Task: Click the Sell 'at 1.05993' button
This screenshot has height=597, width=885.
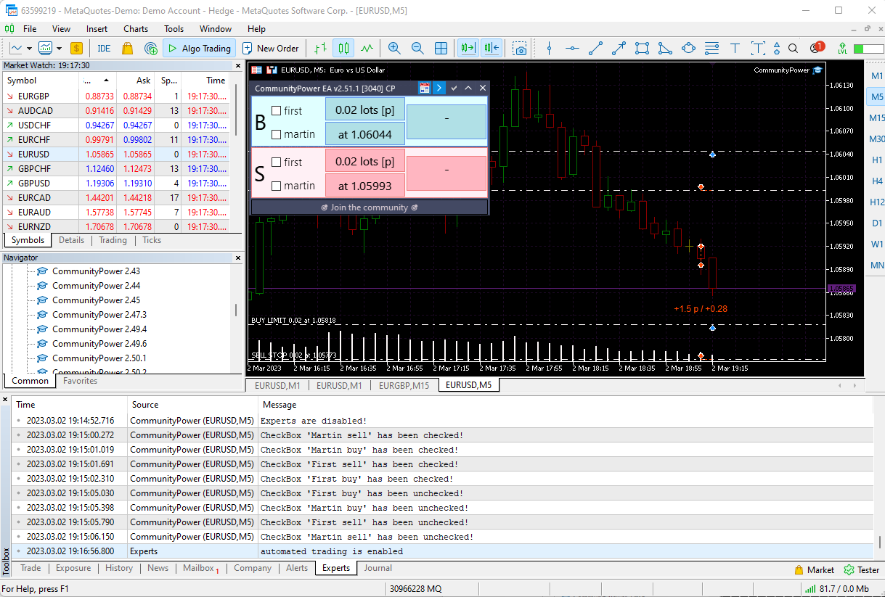Action: click(365, 186)
